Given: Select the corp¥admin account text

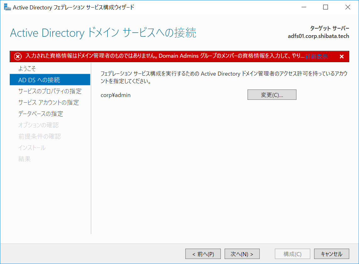Looking at the screenshot, I should click(116, 95).
